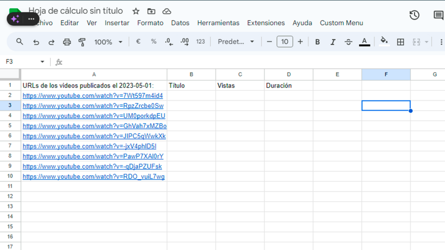Screen dimensions: 445x250
Task: Open the Datos menu
Action: click(x=180, y=23)
